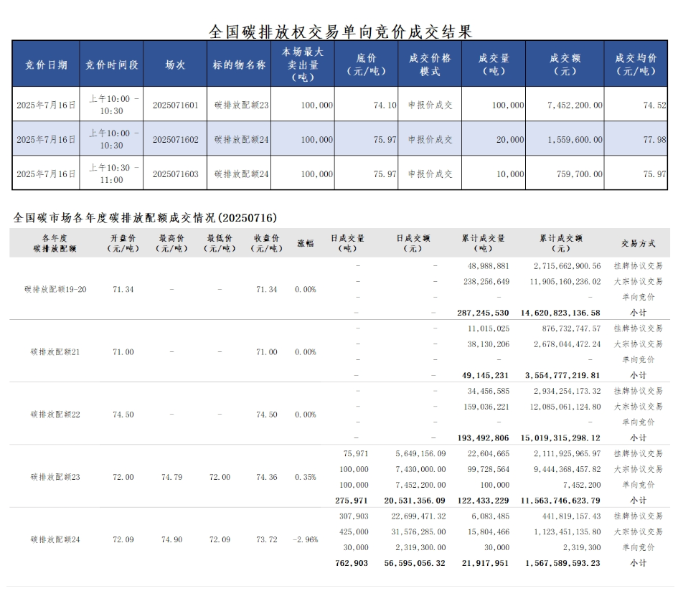Select the 标的物名称 column header
This screenshot has height=596, width=683.
239,65
